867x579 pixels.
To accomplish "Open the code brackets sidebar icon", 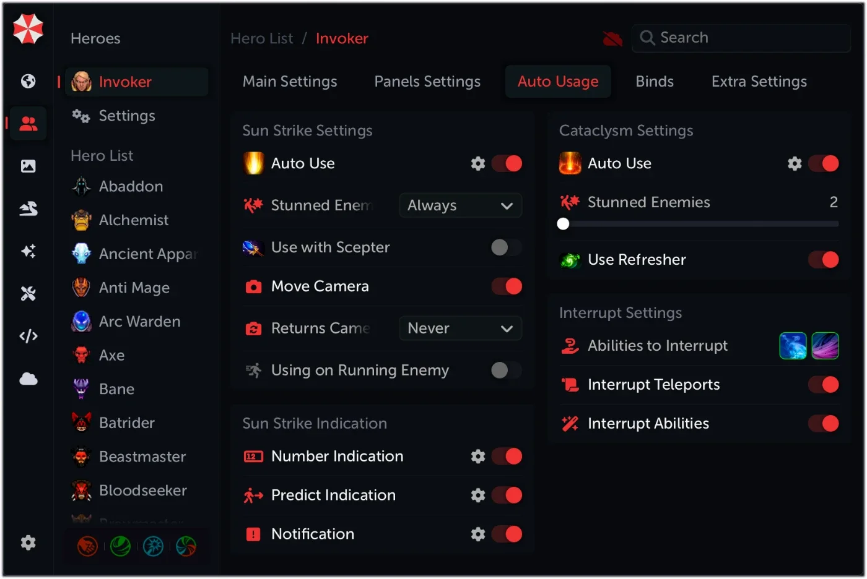I will [x=28, y=336].
